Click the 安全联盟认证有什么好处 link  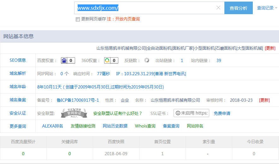click(118, 113)
